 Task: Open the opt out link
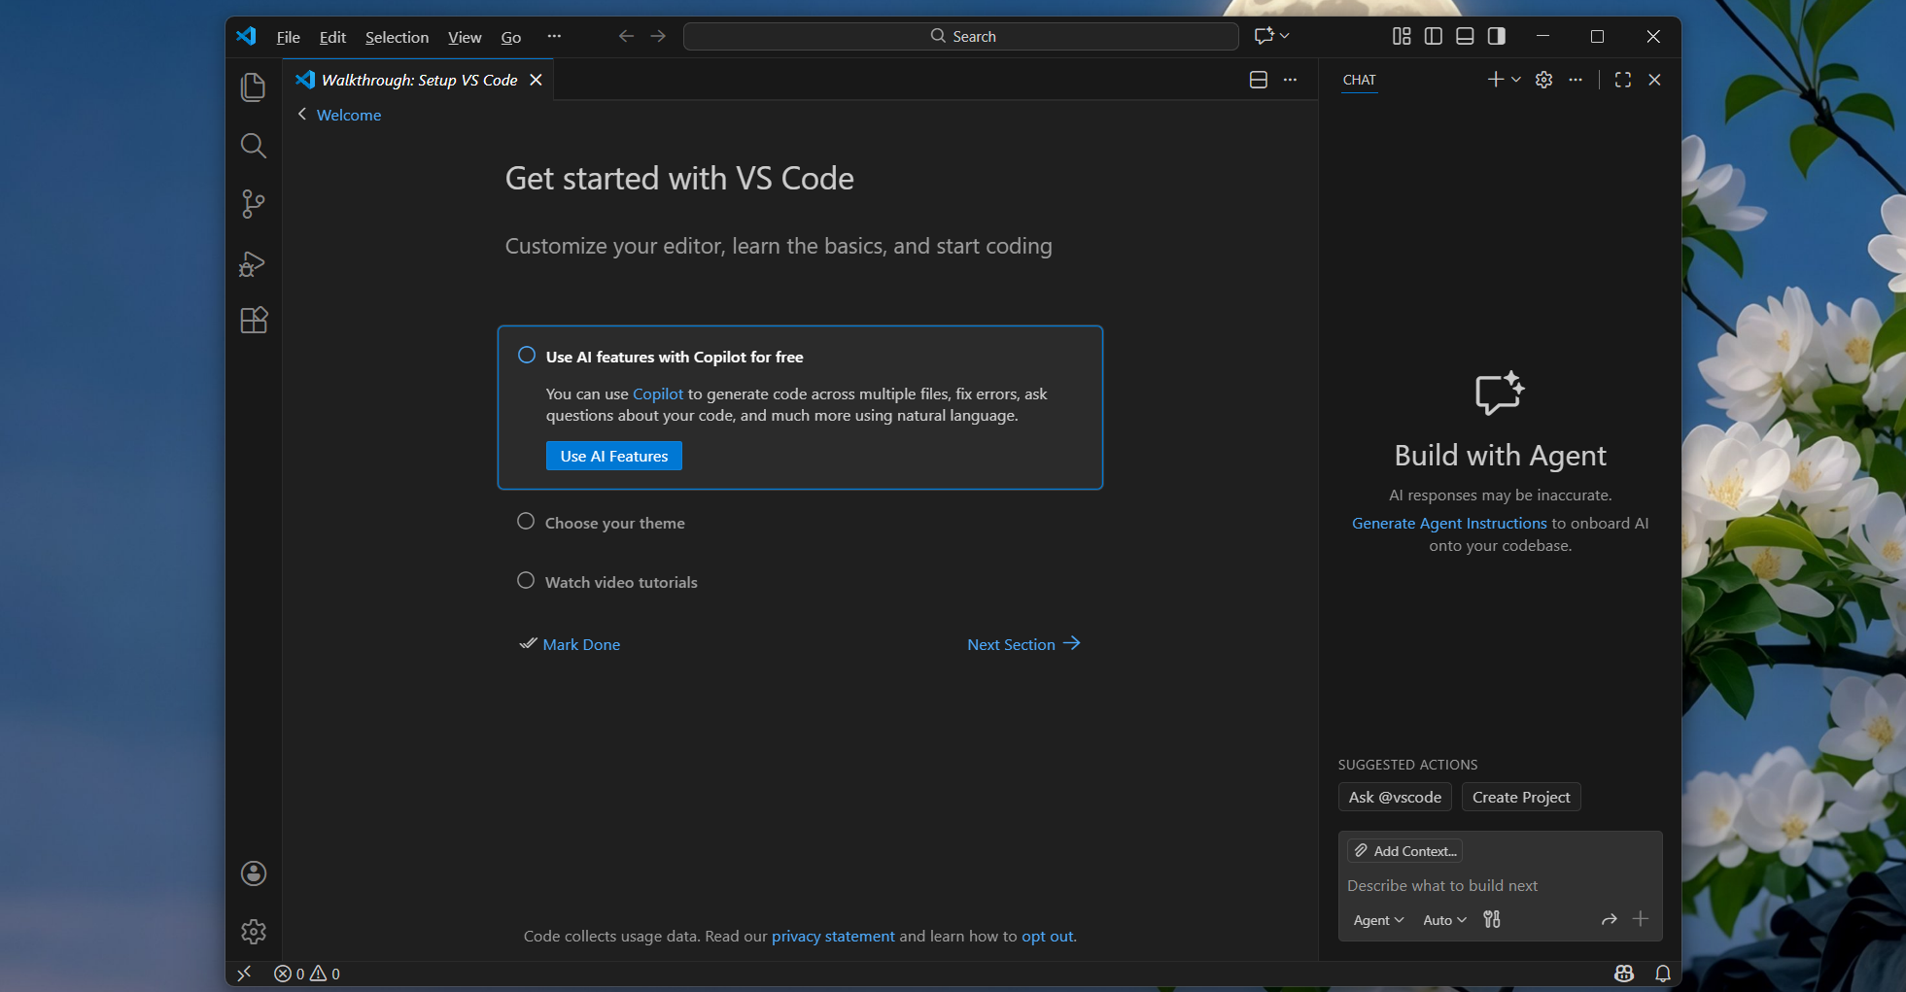(x=1048, y=936)
